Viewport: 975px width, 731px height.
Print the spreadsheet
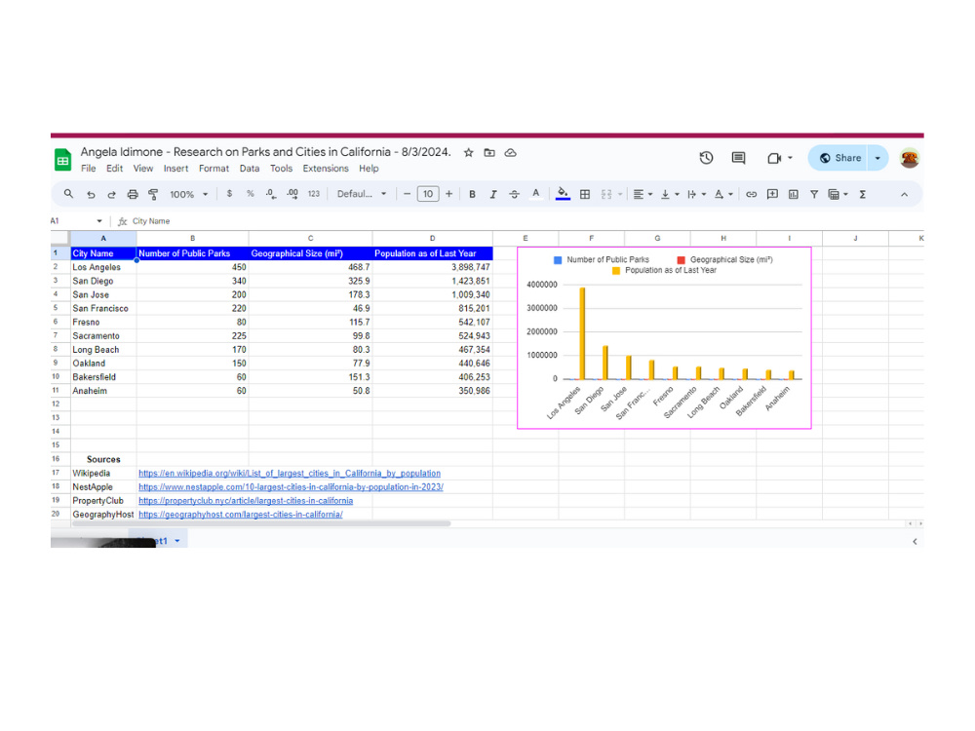coord(133,194)
